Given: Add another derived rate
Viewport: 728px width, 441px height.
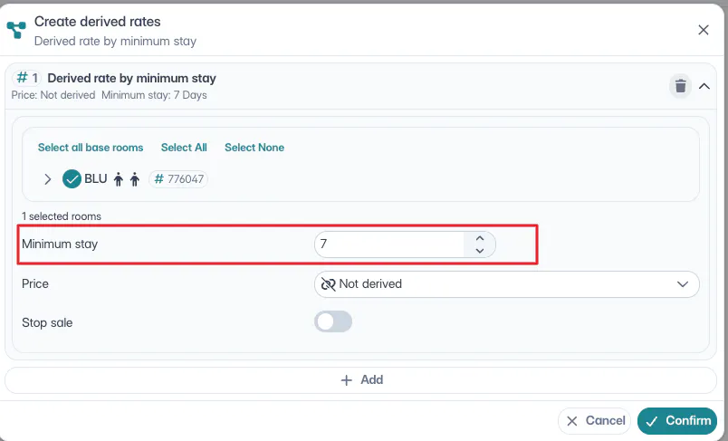Looking at the screenshot, I should (362, 380).
